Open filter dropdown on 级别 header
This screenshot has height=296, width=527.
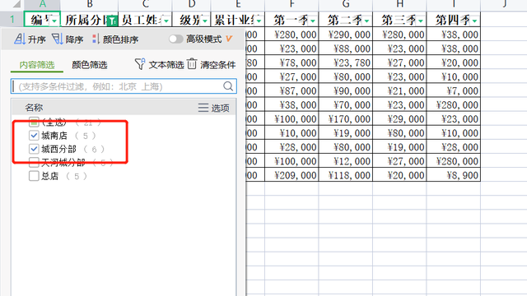coord(205,21)
